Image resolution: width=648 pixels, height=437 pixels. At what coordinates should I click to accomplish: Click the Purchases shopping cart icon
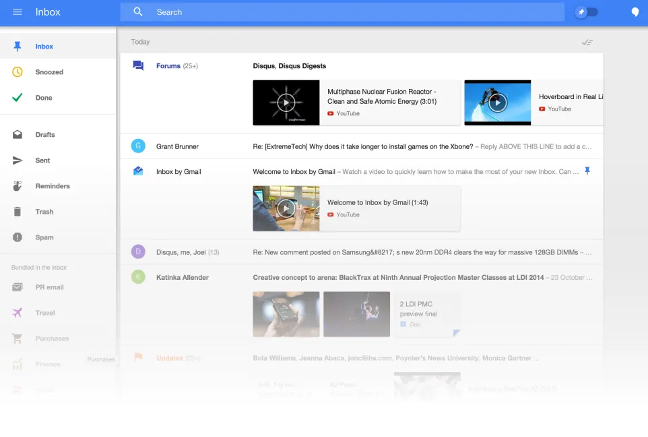[18, 339]
